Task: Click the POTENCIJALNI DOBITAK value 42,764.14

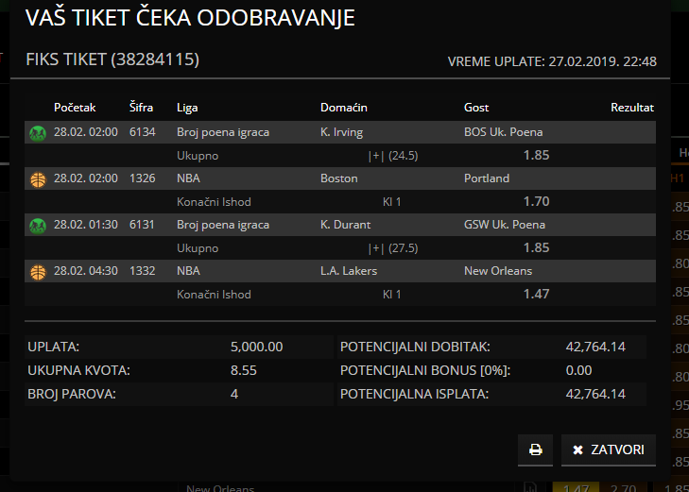Action: pyautogui.click(x=595, y=348)
